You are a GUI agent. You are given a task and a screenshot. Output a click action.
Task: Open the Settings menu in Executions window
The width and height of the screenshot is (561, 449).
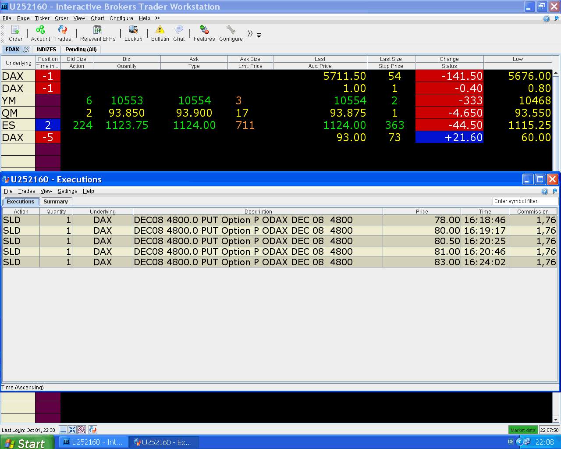[x=67, y=191]
